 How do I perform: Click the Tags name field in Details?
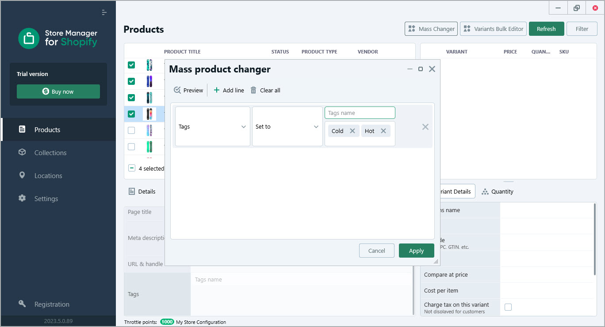(x=302, y=280)
